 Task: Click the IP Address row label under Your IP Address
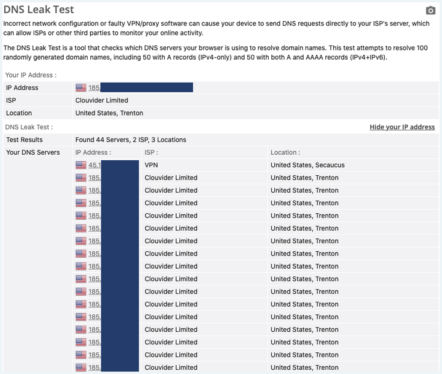[x=22, y=88]
